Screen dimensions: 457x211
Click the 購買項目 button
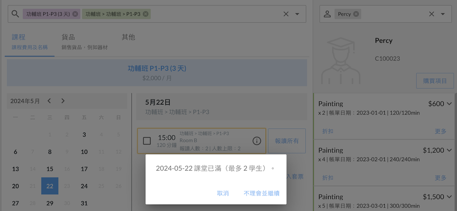click(x=435, y=81)
